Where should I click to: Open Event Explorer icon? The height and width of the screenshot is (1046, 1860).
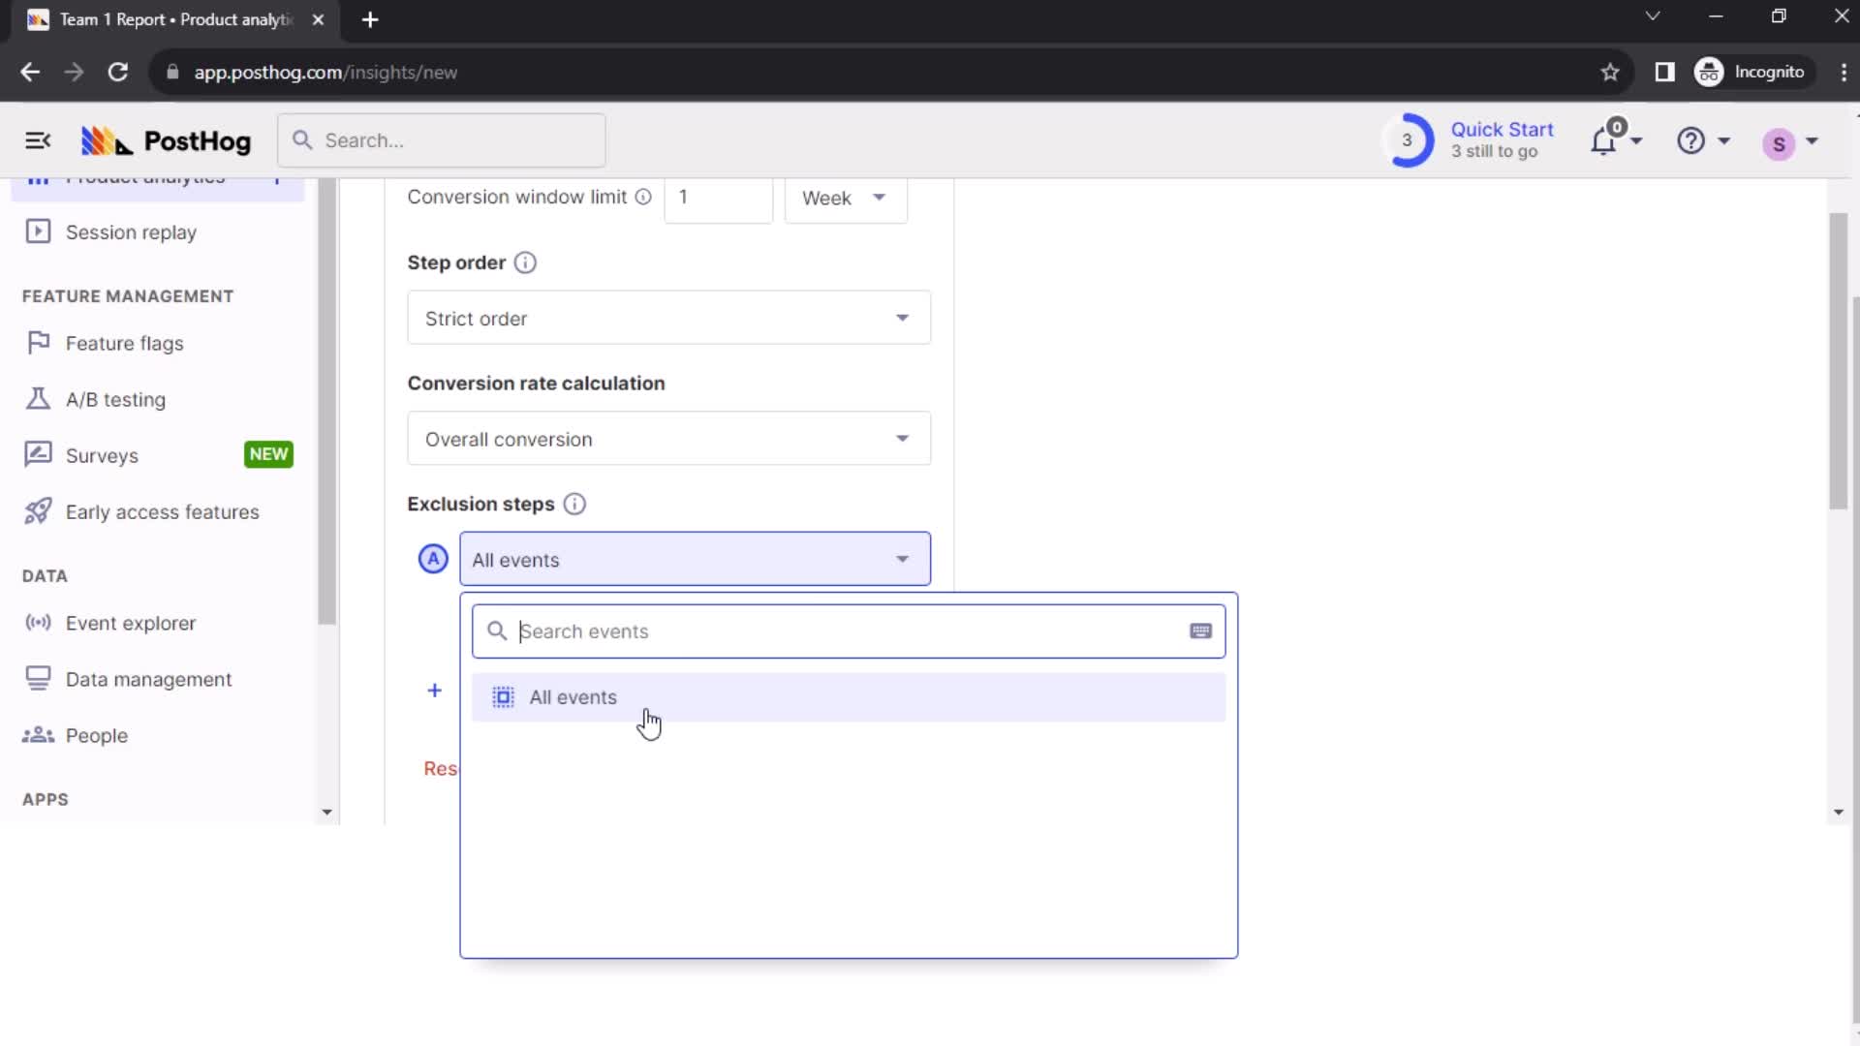coord(37,624)
